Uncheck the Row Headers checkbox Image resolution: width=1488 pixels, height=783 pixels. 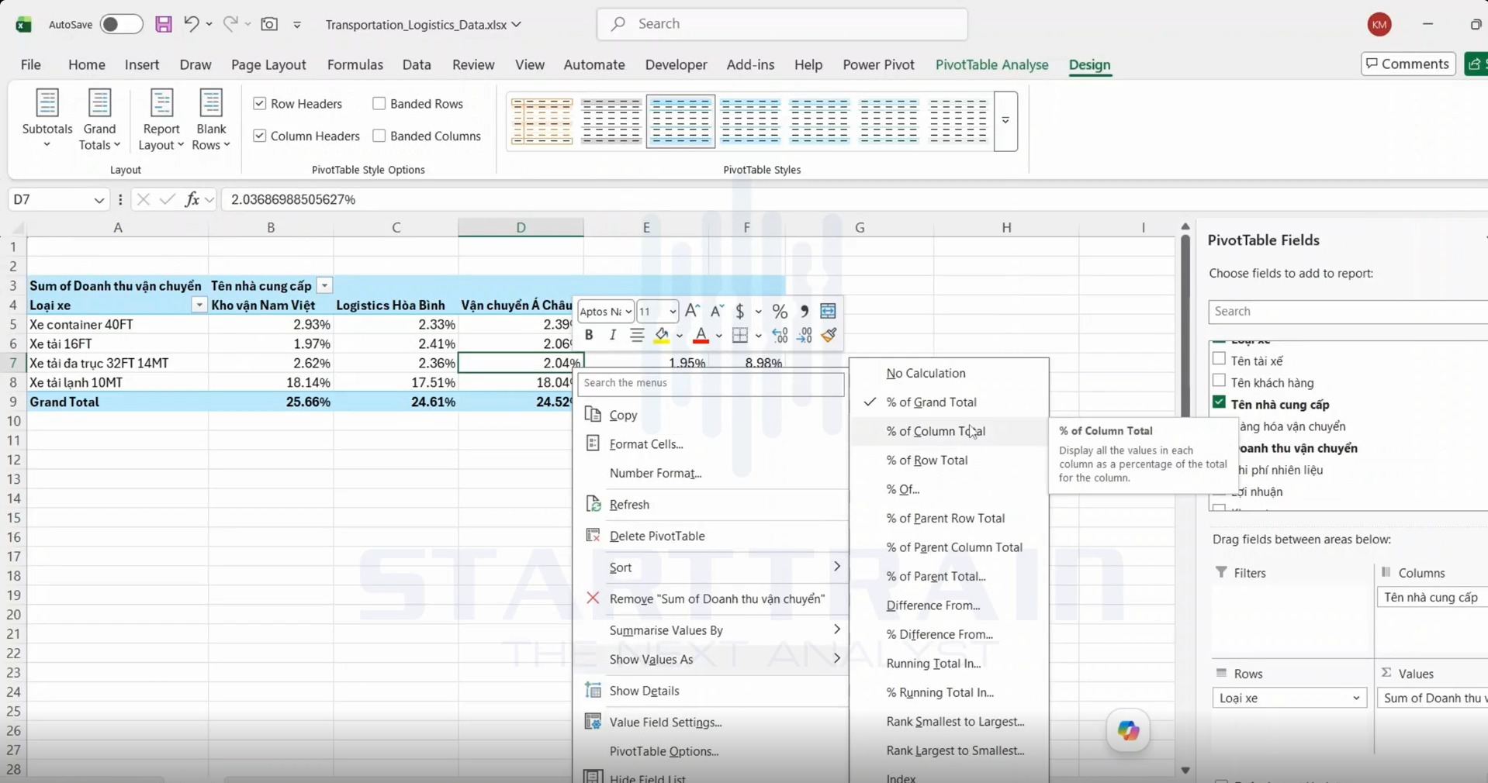pos(260,104)
